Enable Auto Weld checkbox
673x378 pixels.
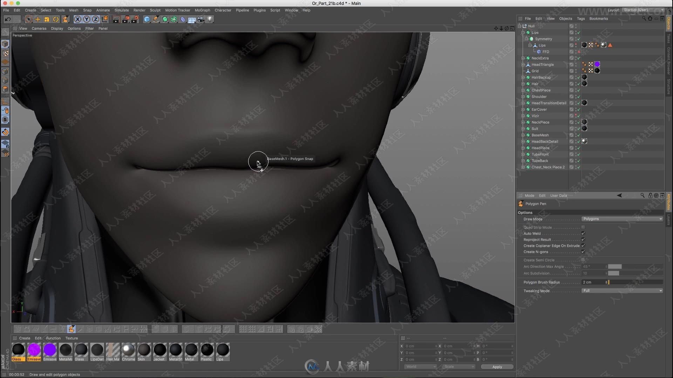583,233
